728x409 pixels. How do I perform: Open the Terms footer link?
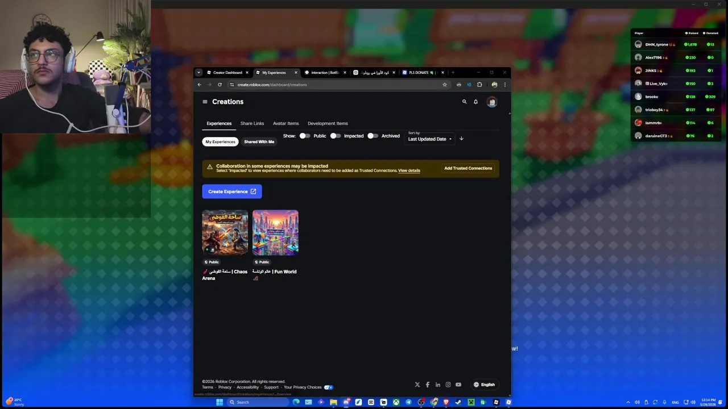pos(207,387)
